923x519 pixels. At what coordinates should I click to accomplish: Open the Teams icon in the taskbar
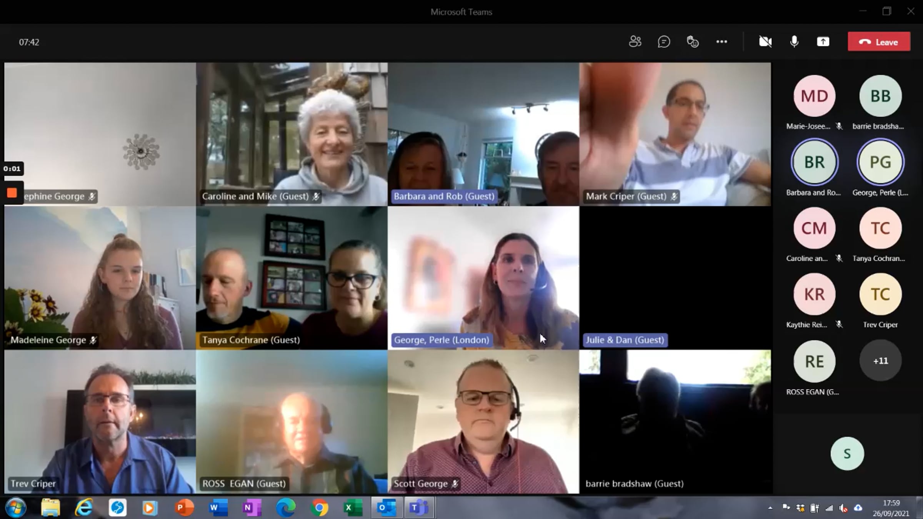(419, 508)
